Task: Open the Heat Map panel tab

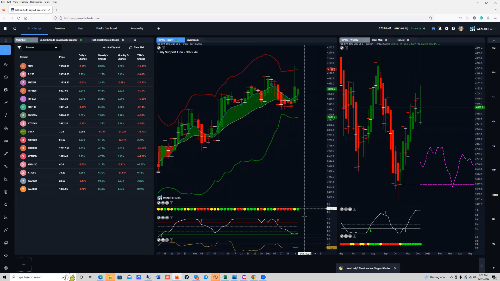Action: pyautogui.click(x=377, y=40)
